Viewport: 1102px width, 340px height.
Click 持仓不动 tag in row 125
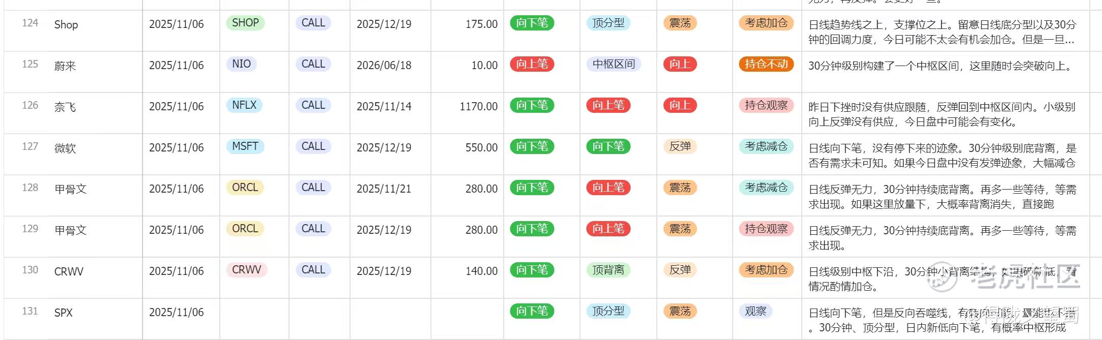point(766,64)
